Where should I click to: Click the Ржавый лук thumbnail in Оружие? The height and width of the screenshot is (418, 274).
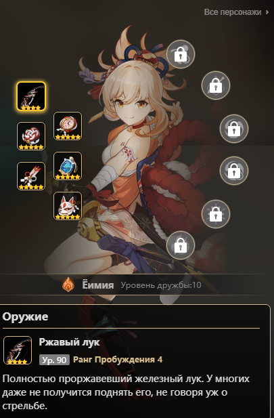(x=18, y=350)
